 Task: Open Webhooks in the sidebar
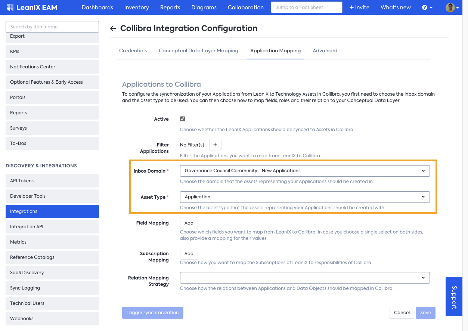[52, 319]
